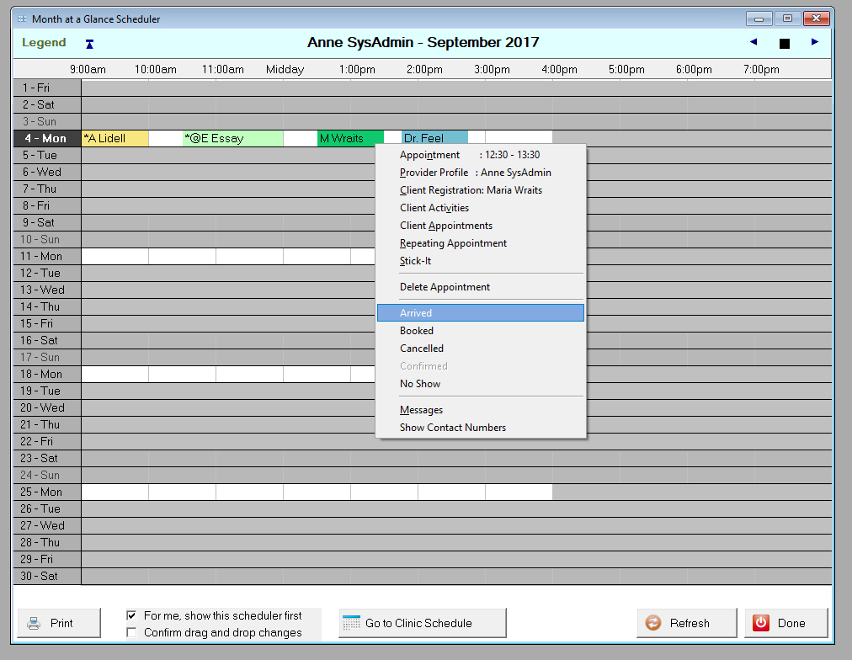Click the refresh arrow icon on the Refresh button
Screen dimensions: 852x660
click(x=652, y=623)
